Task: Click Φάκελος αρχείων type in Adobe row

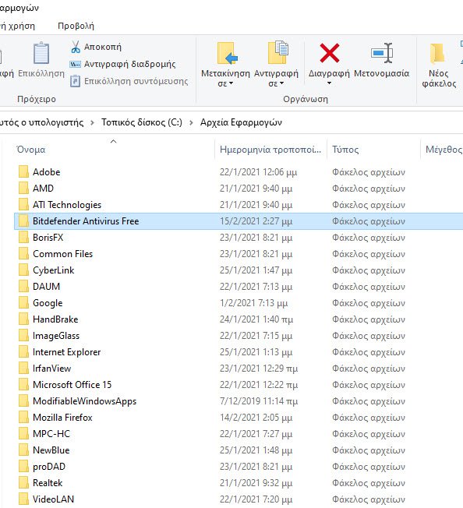Action: click(369, 172)
